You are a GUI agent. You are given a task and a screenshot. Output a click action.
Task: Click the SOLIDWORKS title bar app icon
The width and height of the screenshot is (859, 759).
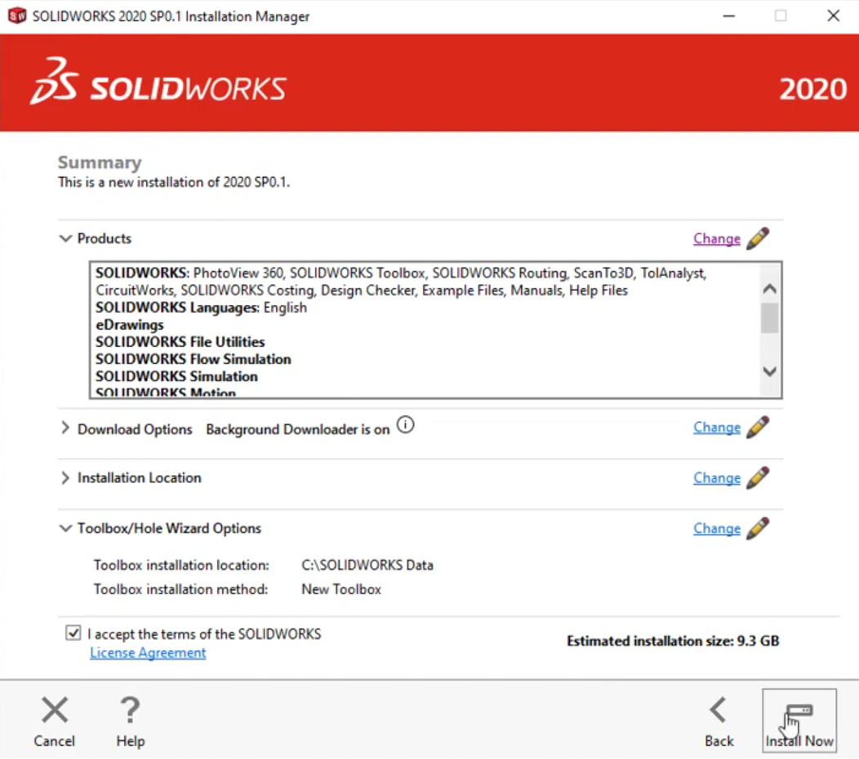pos(16,16)
